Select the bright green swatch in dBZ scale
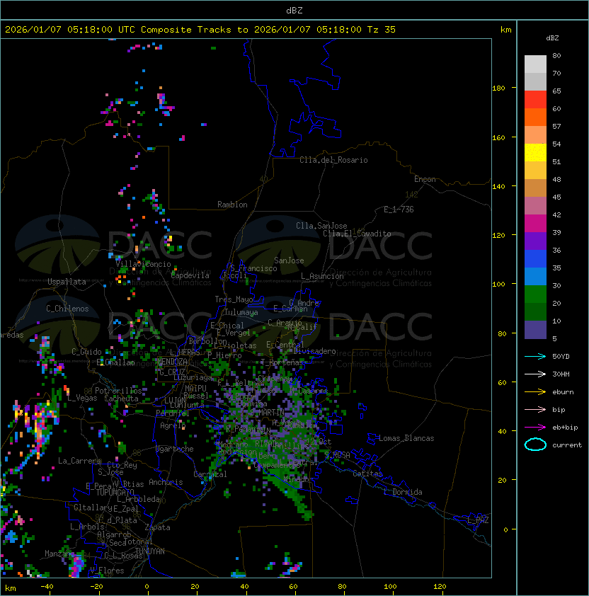 (x=535, y=294)
